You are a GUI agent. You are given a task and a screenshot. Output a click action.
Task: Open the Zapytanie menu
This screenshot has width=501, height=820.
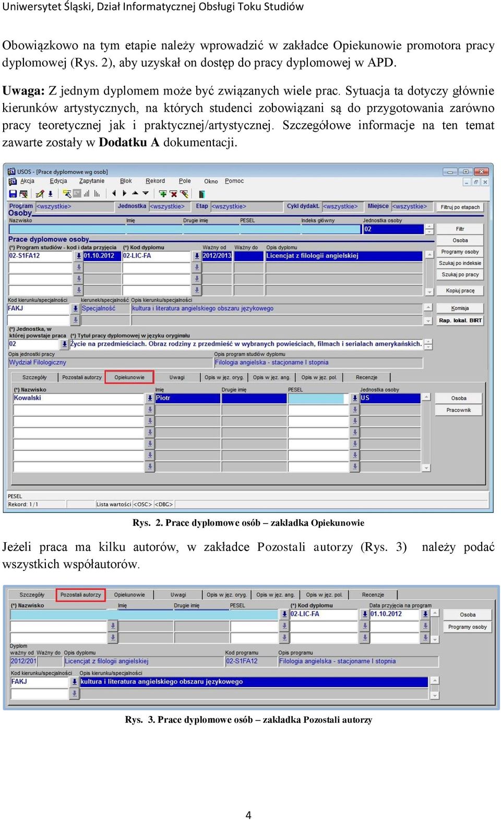tap(92, 181)
